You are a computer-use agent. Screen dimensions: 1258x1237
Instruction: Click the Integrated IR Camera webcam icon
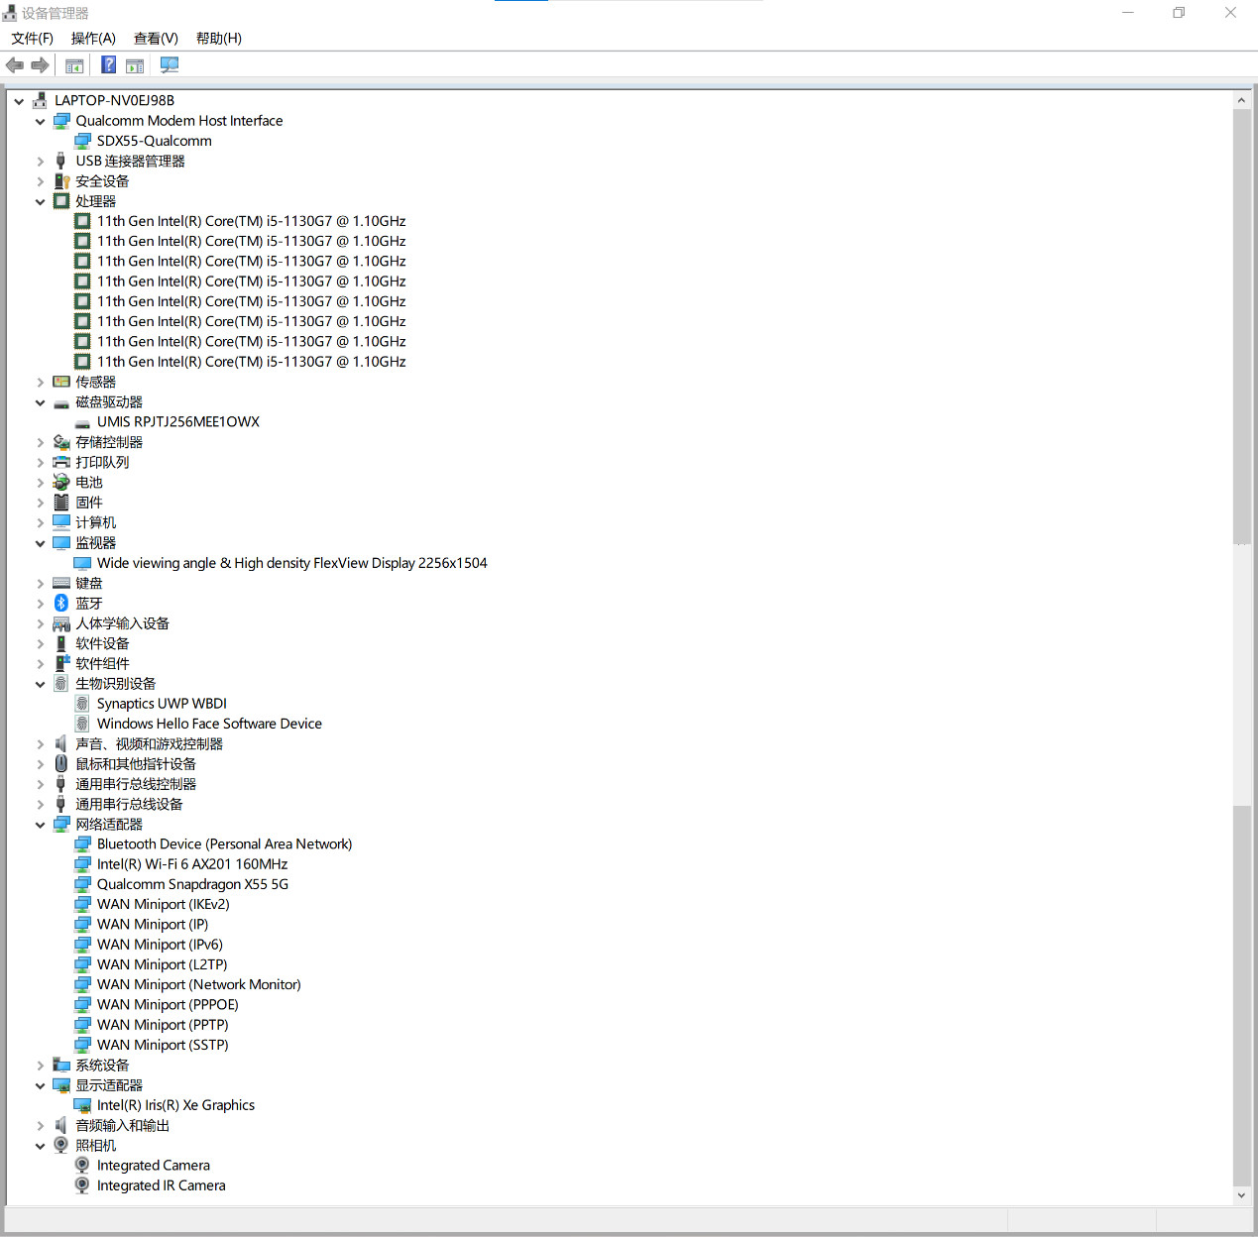pos(82,1185)
